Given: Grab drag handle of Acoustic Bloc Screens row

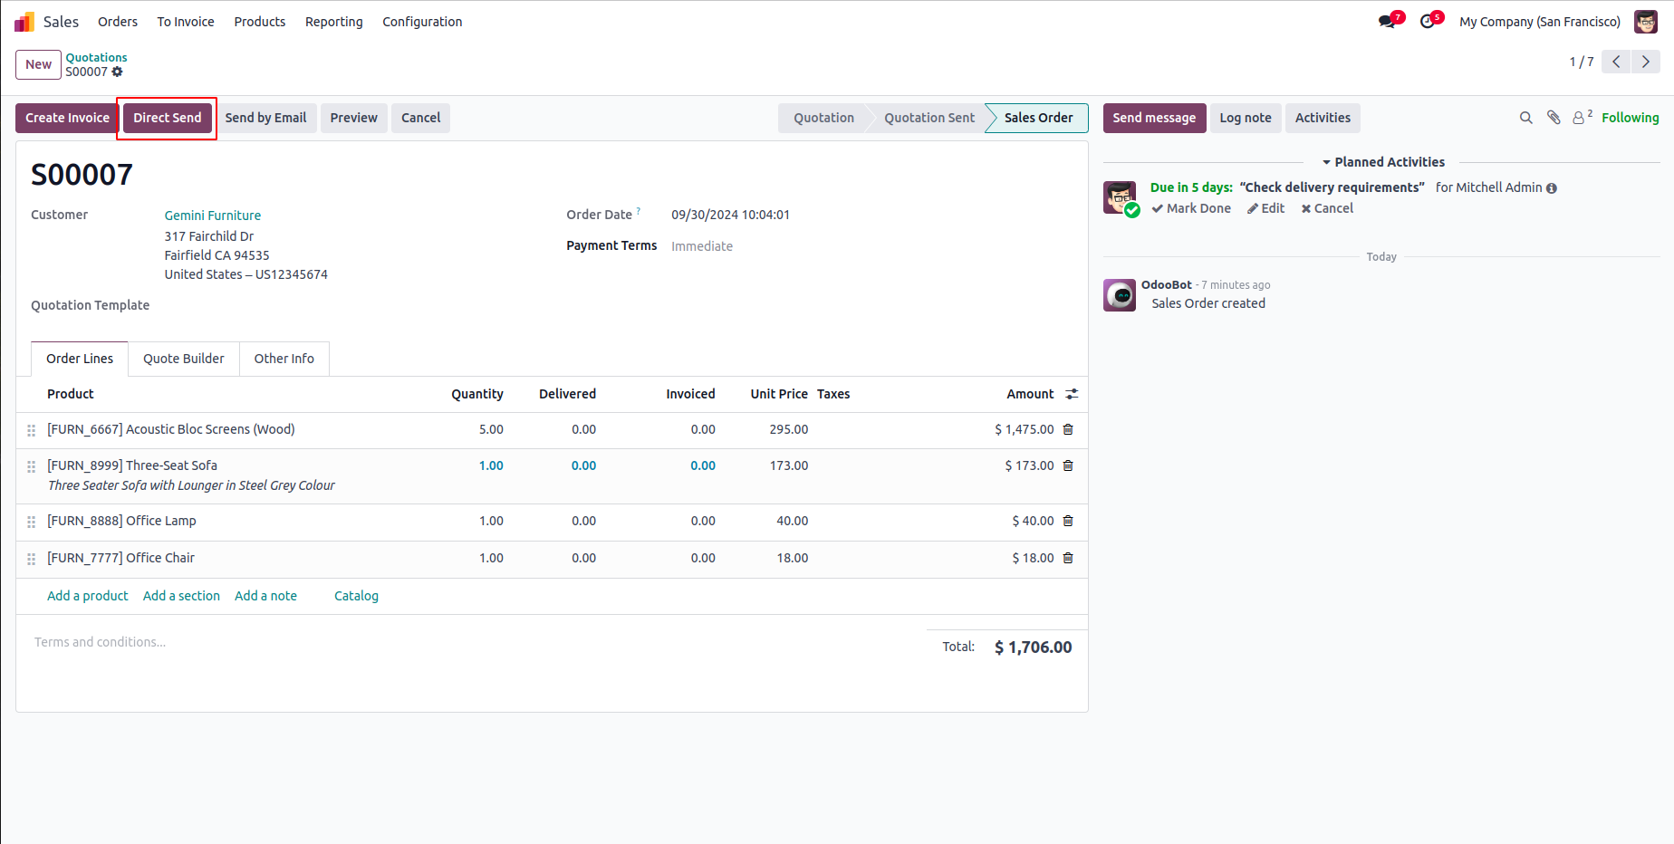Looking at the screenshot, I should tap(31, 430).
